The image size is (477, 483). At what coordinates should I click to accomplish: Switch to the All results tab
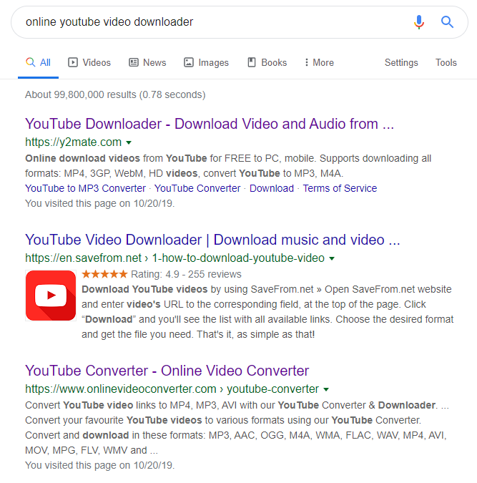click(x=38, y=62)
